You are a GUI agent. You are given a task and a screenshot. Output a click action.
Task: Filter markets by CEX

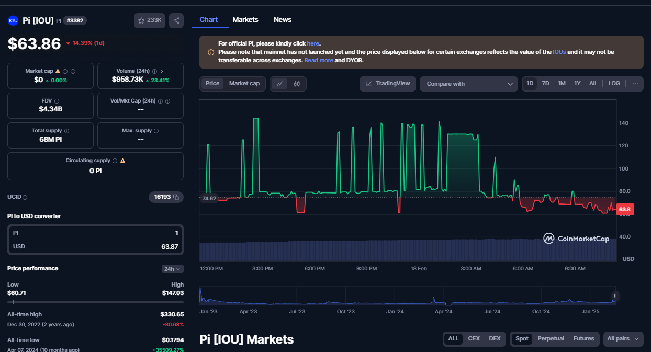pos(474,339)
